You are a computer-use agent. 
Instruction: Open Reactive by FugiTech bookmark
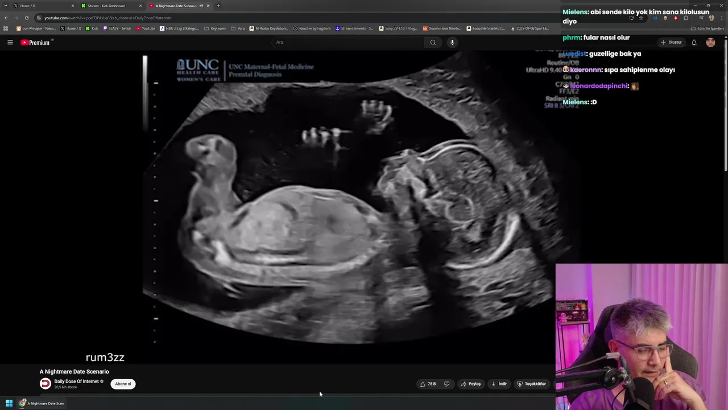312,28
